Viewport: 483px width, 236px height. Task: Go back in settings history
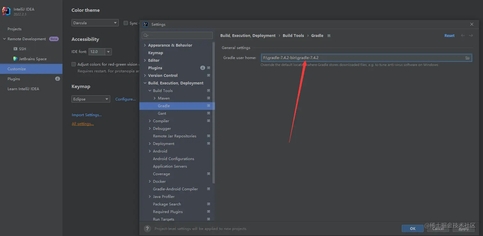coord(463,35)
